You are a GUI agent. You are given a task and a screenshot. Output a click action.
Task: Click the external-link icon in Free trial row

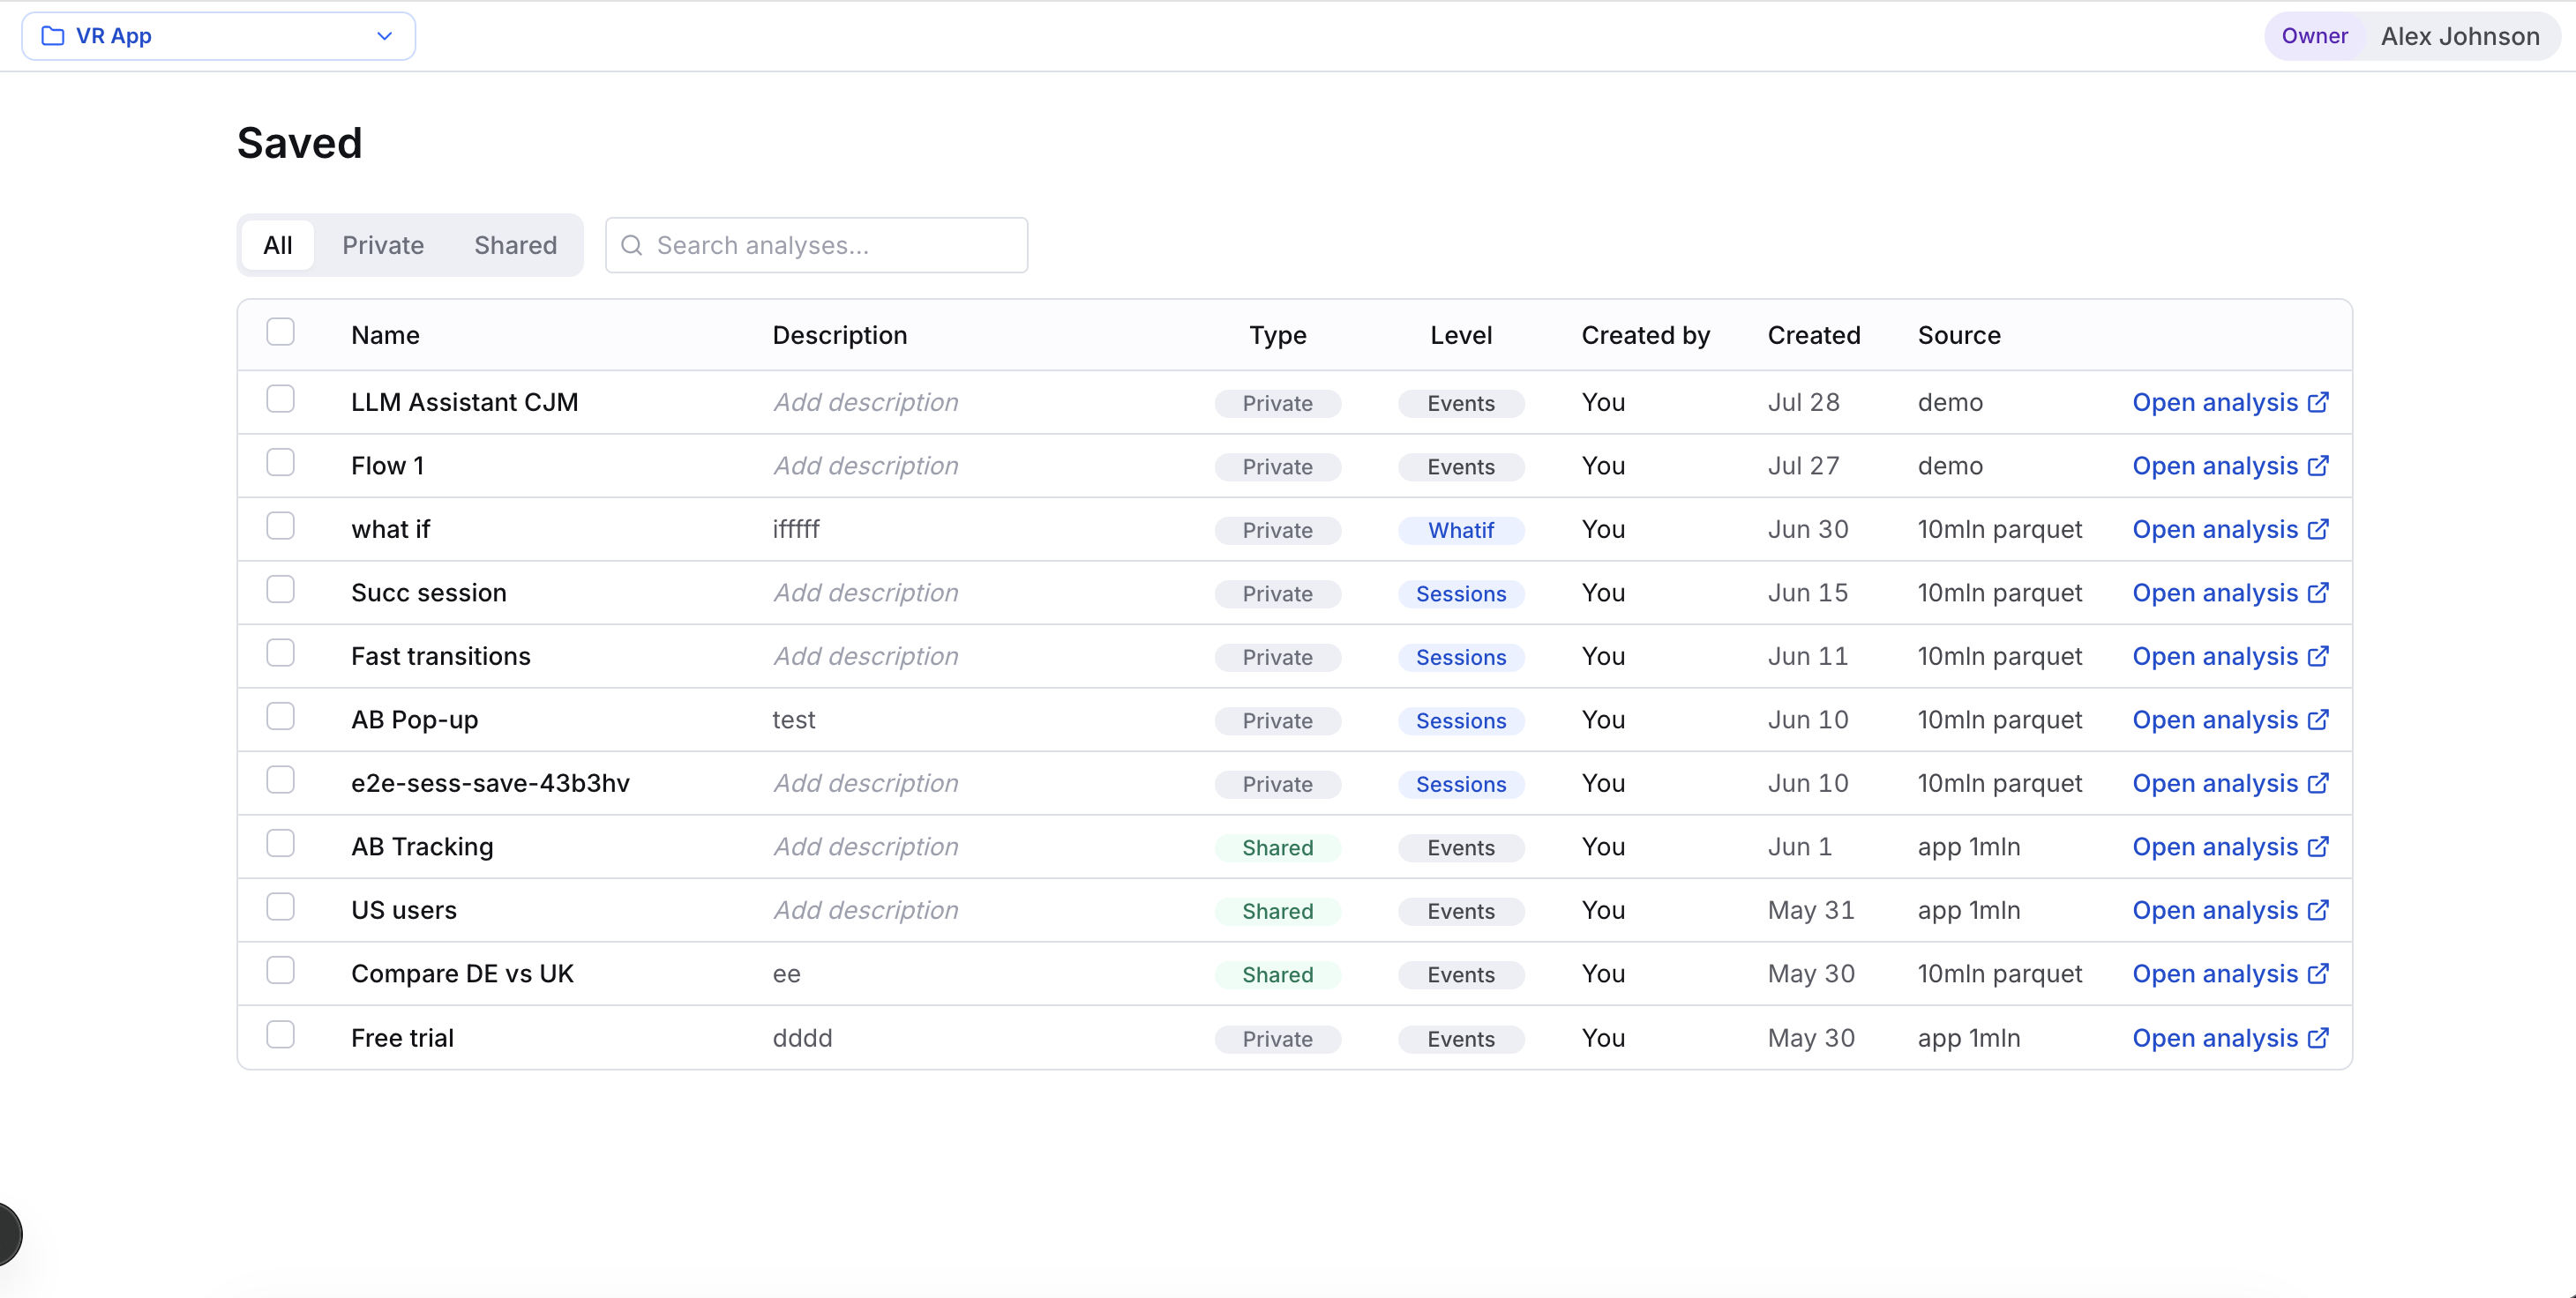tap(2318, 1037)
